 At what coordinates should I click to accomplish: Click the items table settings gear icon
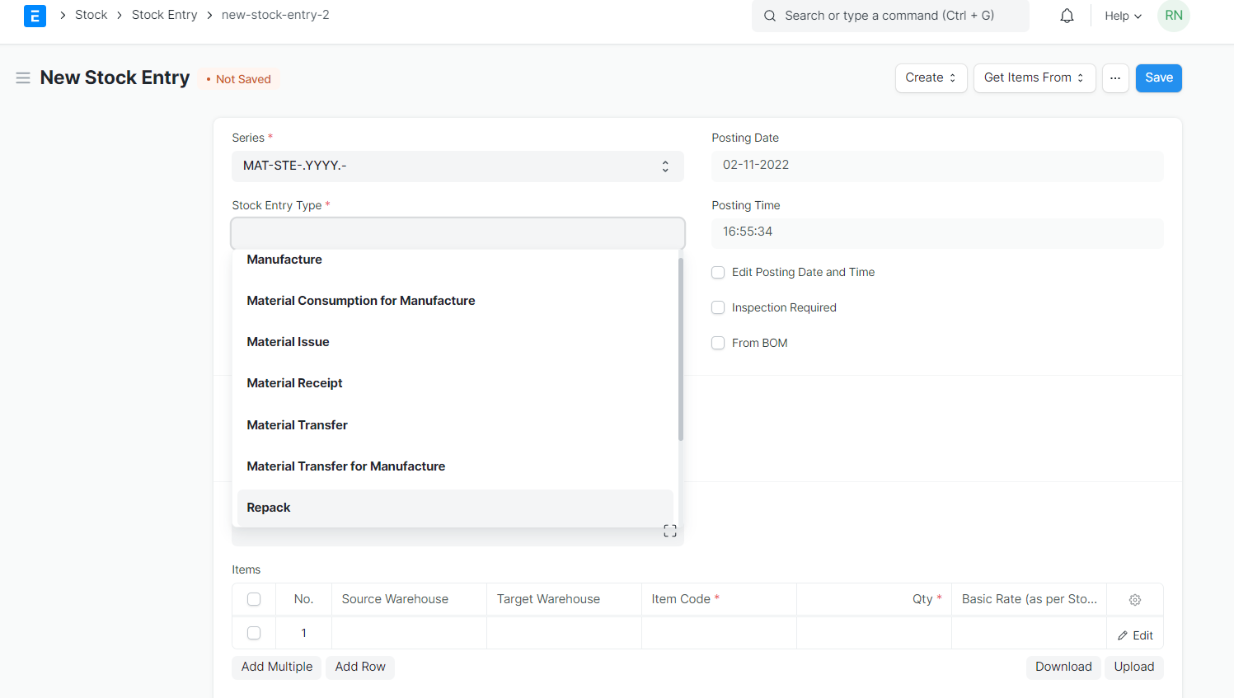pos(1134,600)
